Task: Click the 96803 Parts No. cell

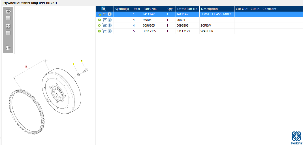Action: click(154, 20)
